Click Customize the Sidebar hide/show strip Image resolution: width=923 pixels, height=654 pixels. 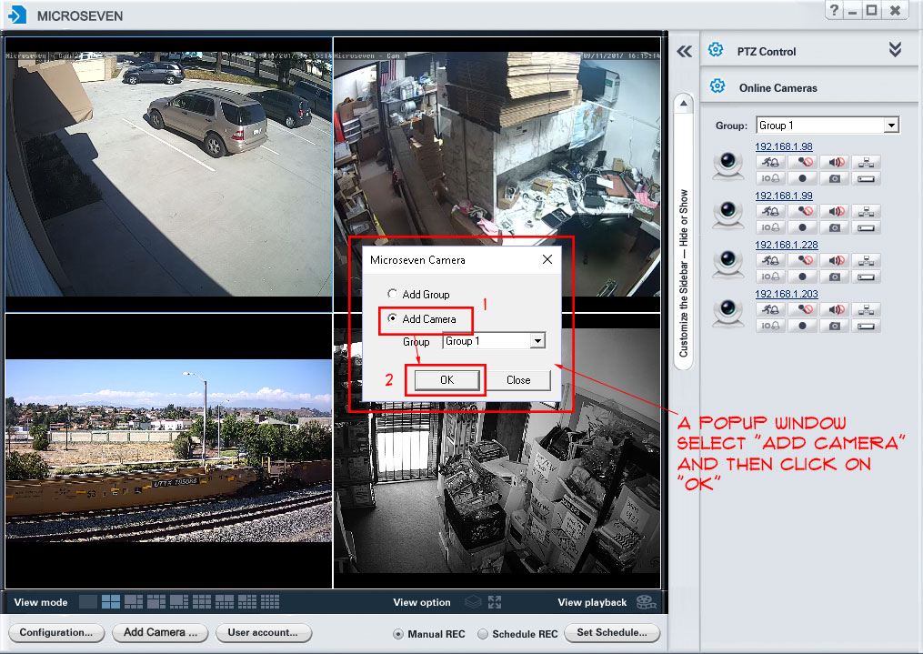click(x=684, y=273)
